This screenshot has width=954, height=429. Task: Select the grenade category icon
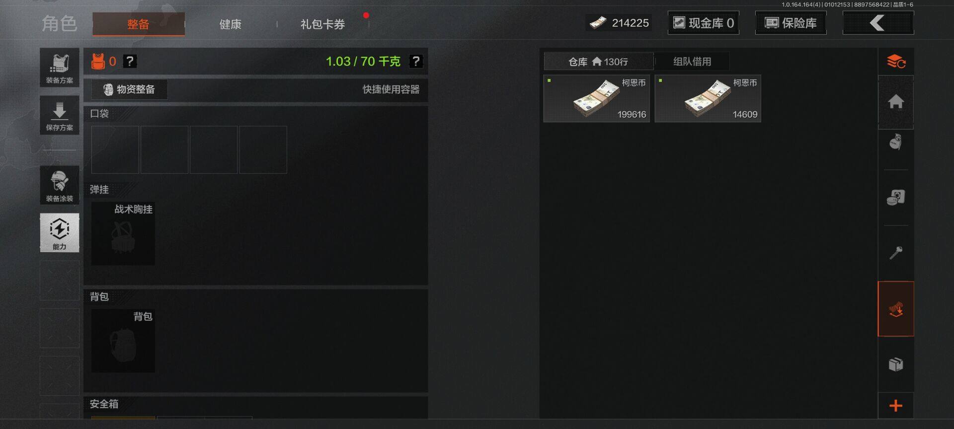click(896, 142)
